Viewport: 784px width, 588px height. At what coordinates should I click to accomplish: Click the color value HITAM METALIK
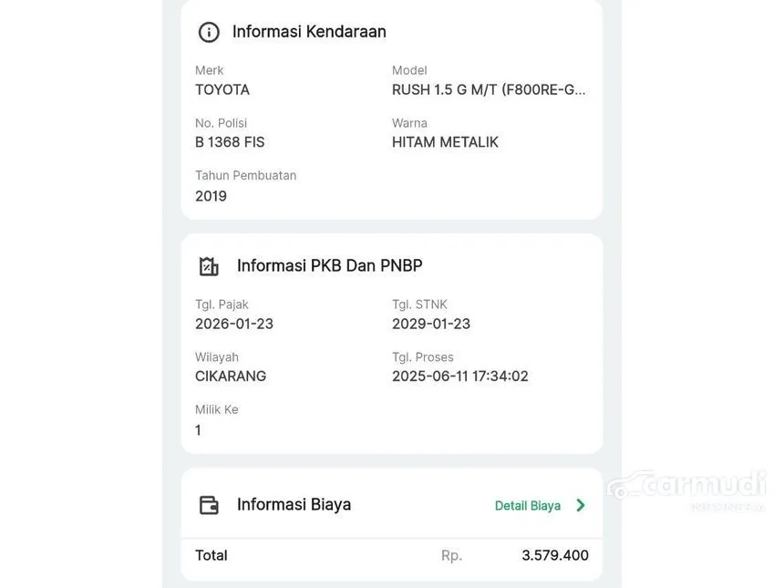[x=445, y=142]
